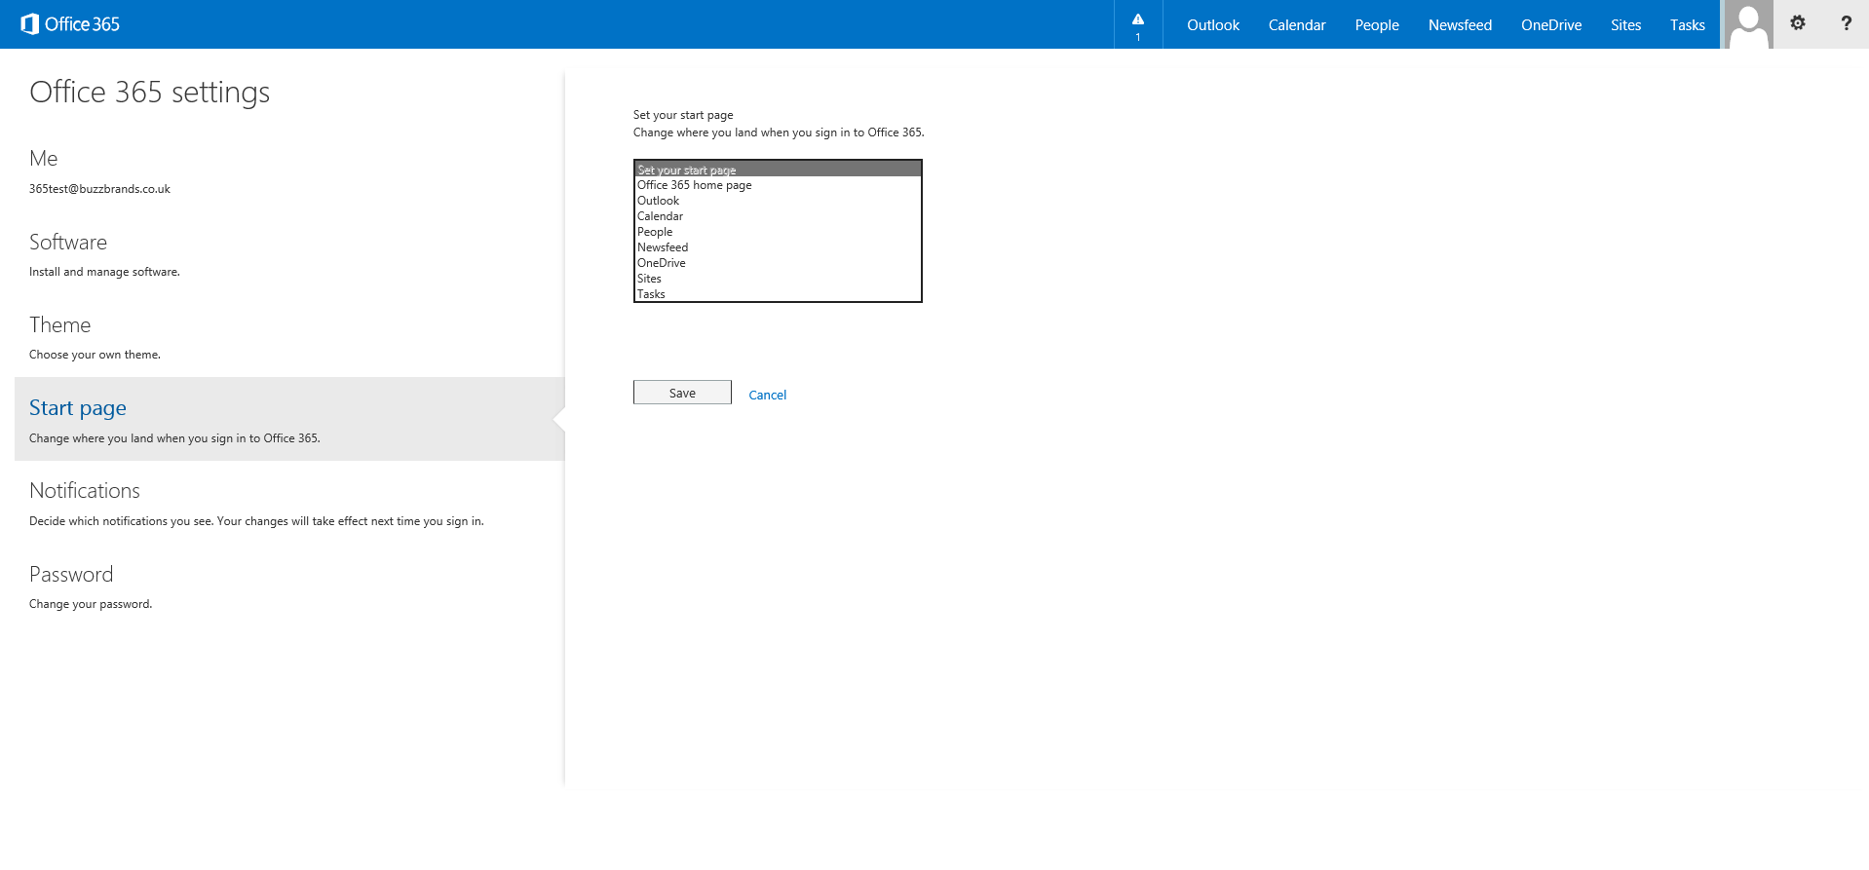Choose 'Newsfeed' option in start page list
The width and height of the screenshot is (1869, 870).
pyautogui.click(x=663, y=247)
